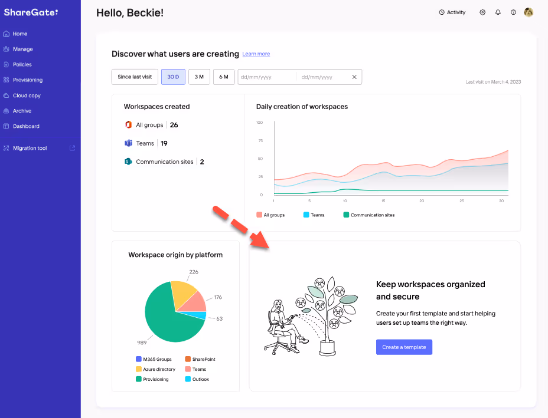Launch the Migration tool label
Screen dimensions: 548x418
[x=30, y=149]
